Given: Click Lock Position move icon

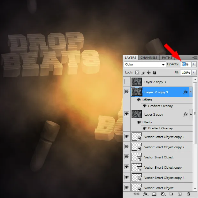Looking at the screenshot, I should pyautogui.click(x=148, y=73).
